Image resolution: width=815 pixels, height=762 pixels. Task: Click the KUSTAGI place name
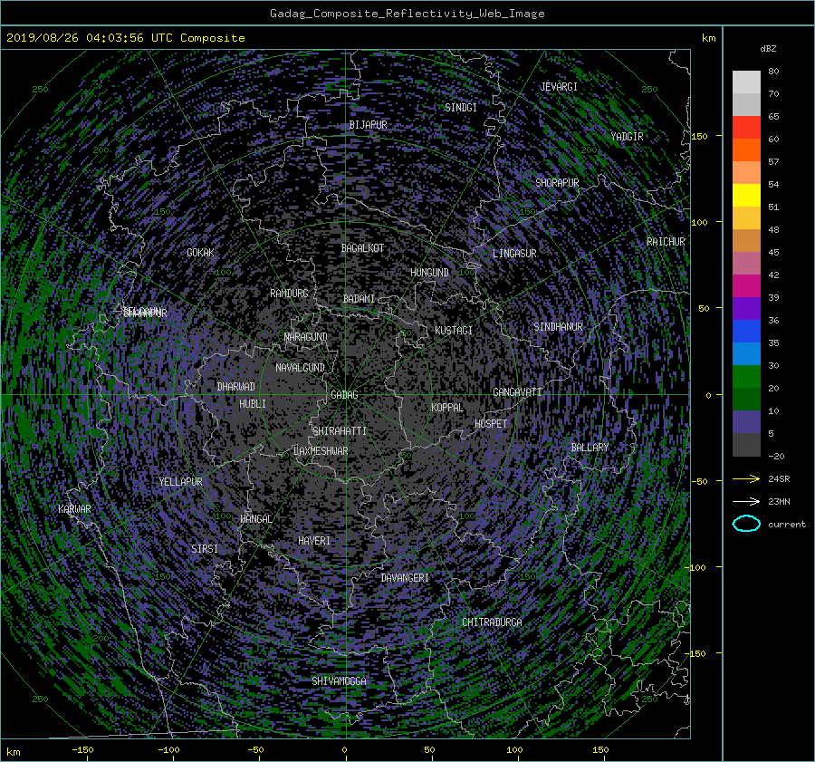[454, 331]
